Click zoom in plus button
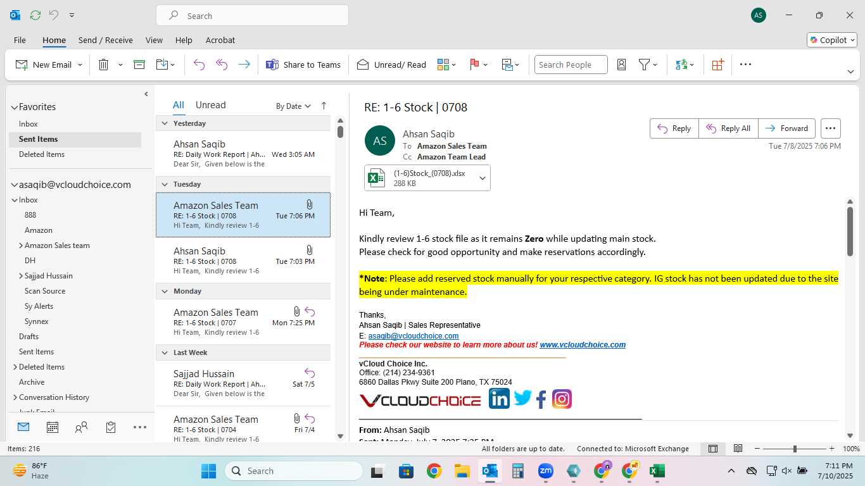The height and width of the screenshot is (486, 865). (832, 449)
